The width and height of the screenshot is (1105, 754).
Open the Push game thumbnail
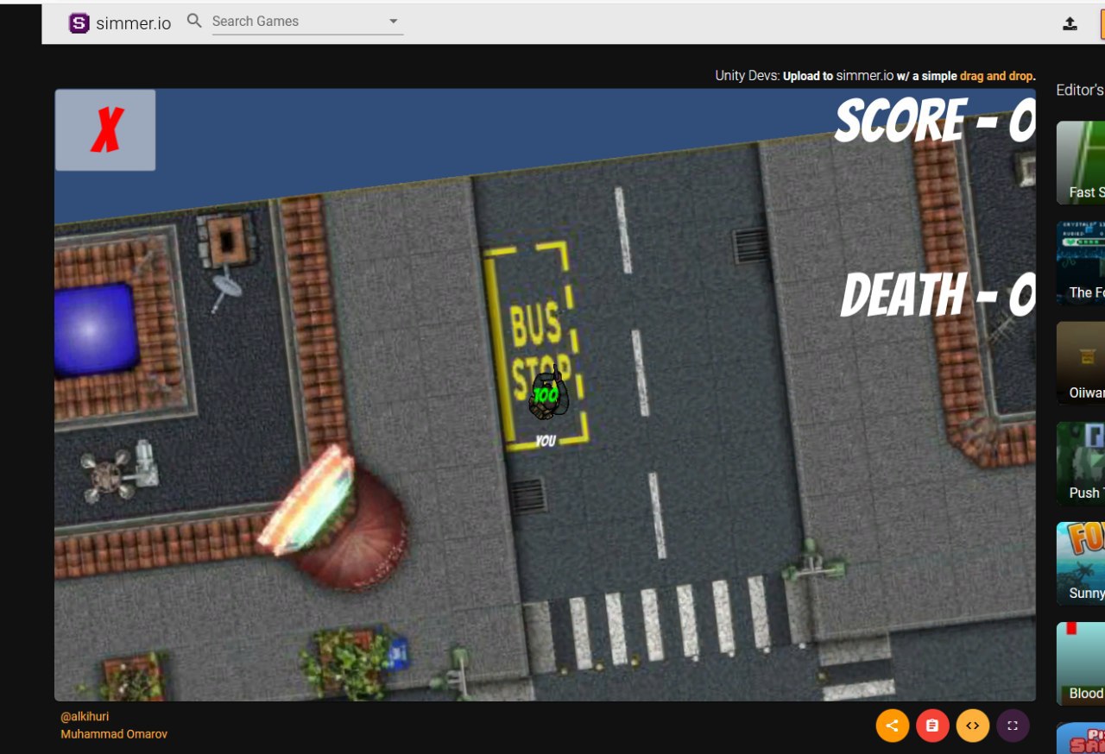tap(1081, 463)
